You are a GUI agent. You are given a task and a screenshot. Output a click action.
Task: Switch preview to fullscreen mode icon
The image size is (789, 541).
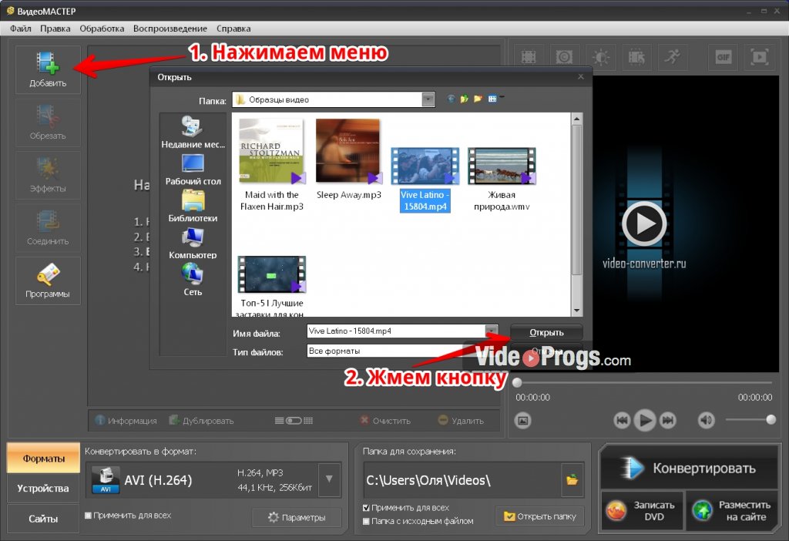(759, 57)
